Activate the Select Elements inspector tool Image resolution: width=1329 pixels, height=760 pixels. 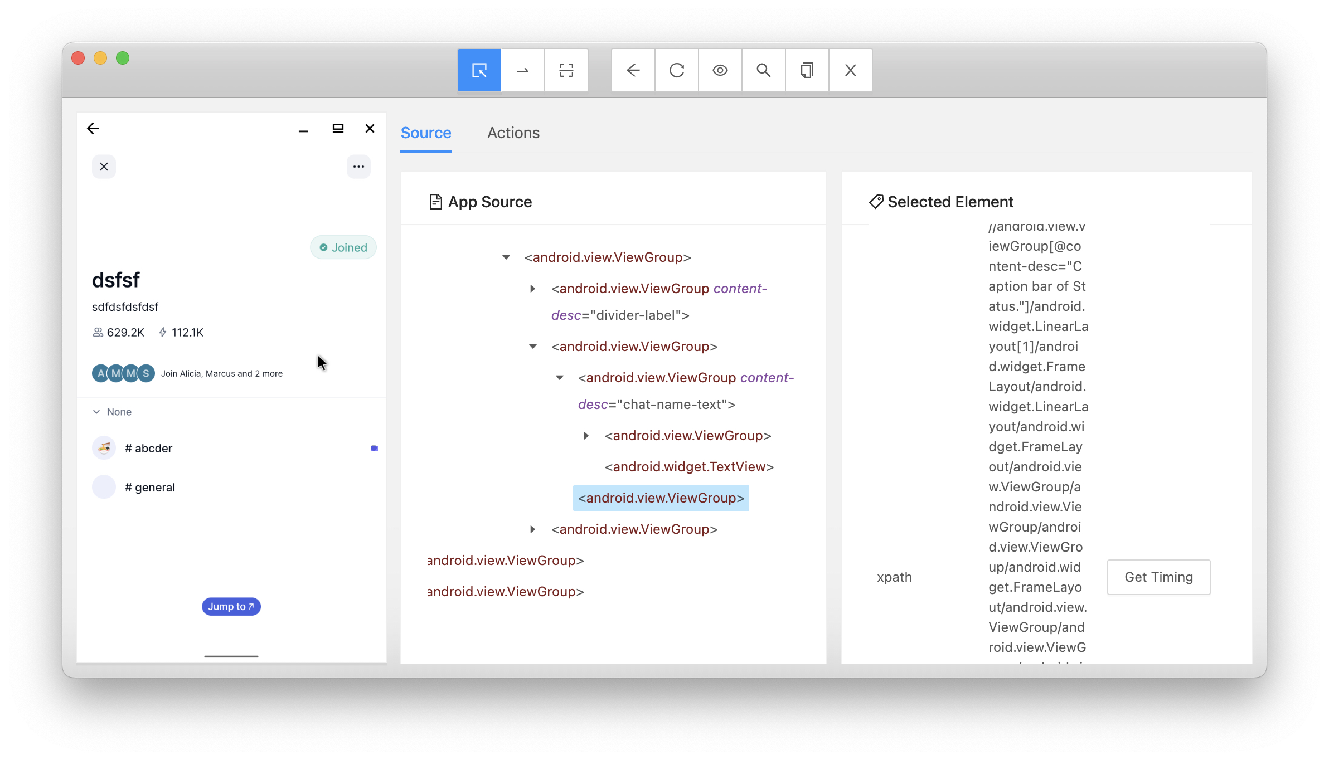479,70
